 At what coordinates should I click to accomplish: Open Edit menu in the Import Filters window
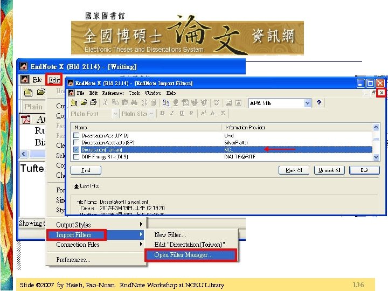[93, 93]
